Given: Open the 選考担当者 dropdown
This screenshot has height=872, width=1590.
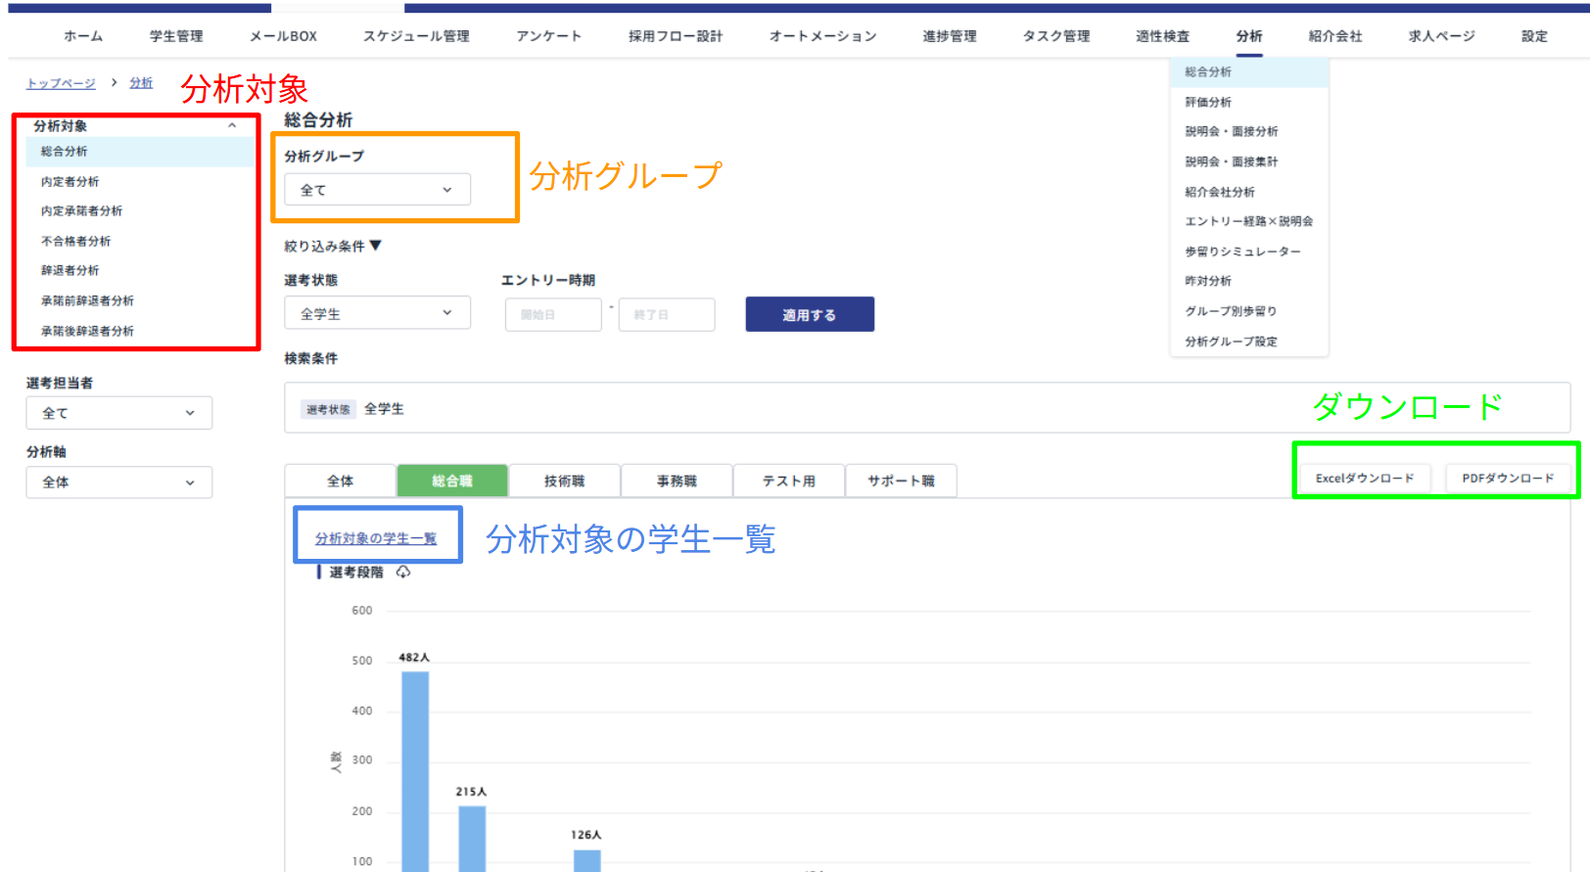Looking at the screenshot, I should 118,413.
